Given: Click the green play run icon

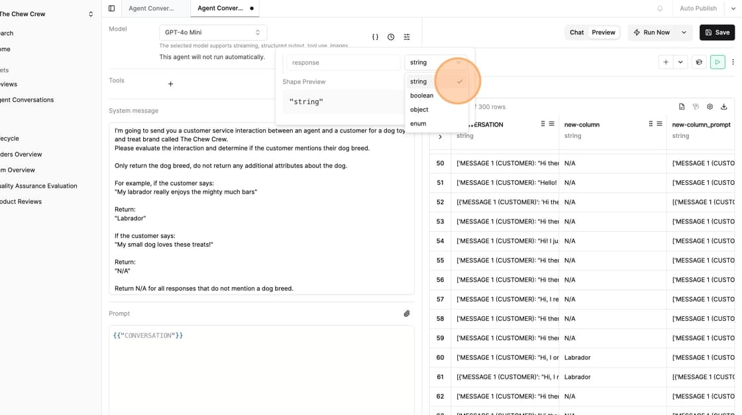Looking at the screenshot, I should pyautogui.click(x=717, y=62).
